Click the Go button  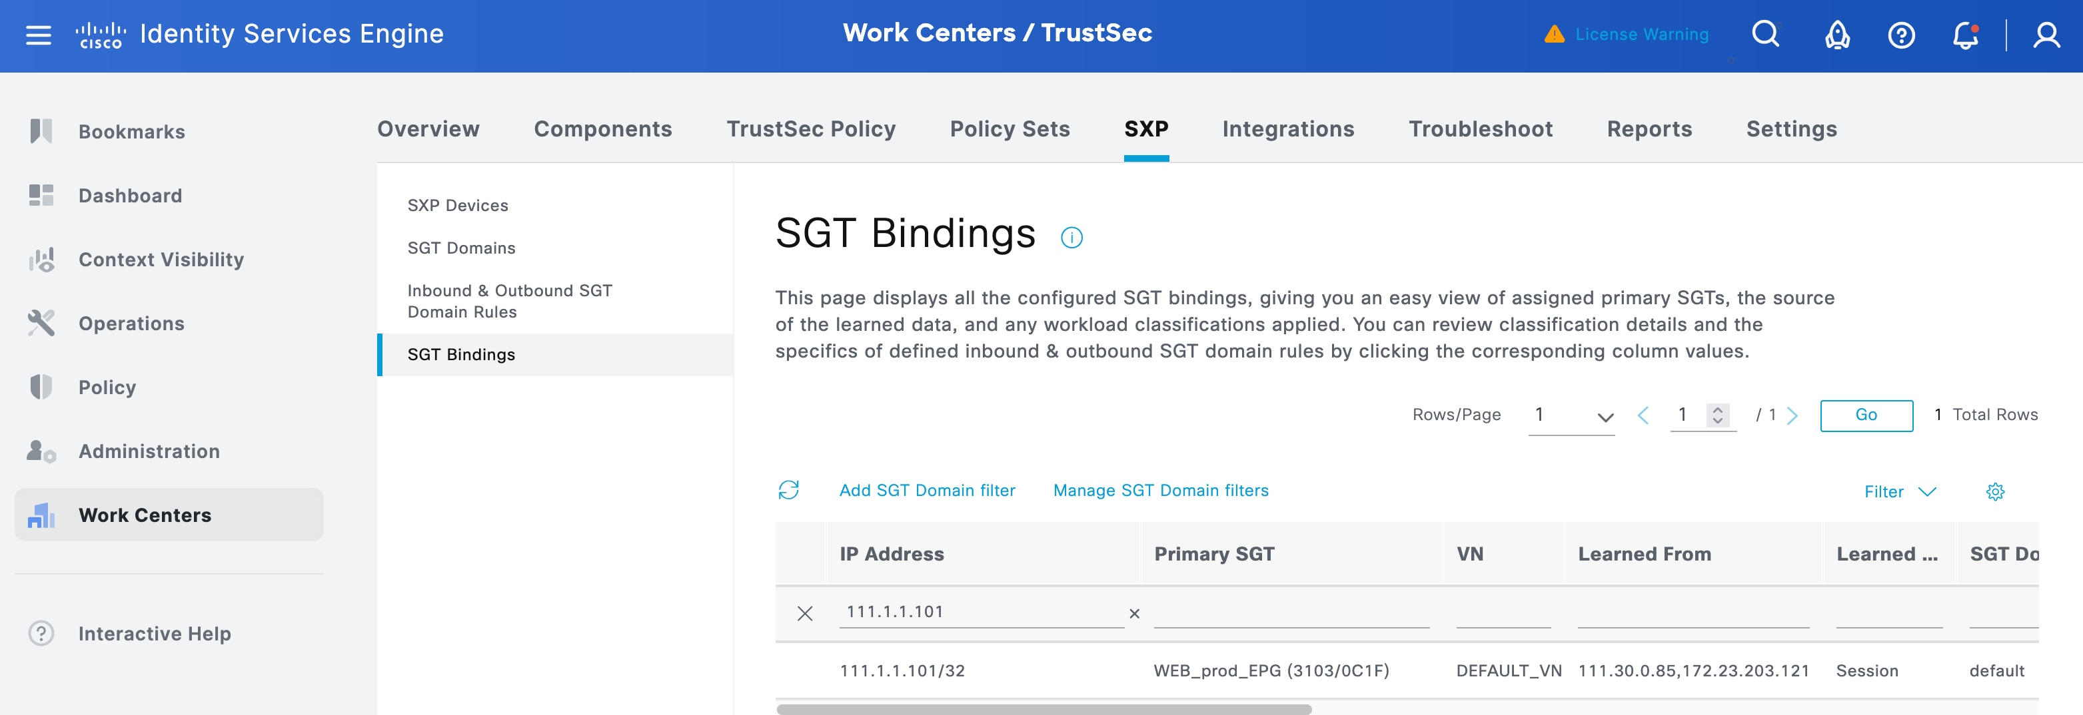(x=1866, y=415)
